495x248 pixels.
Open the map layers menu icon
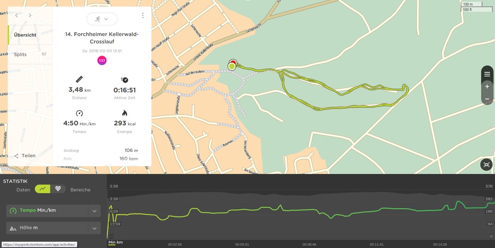[487, 74]
